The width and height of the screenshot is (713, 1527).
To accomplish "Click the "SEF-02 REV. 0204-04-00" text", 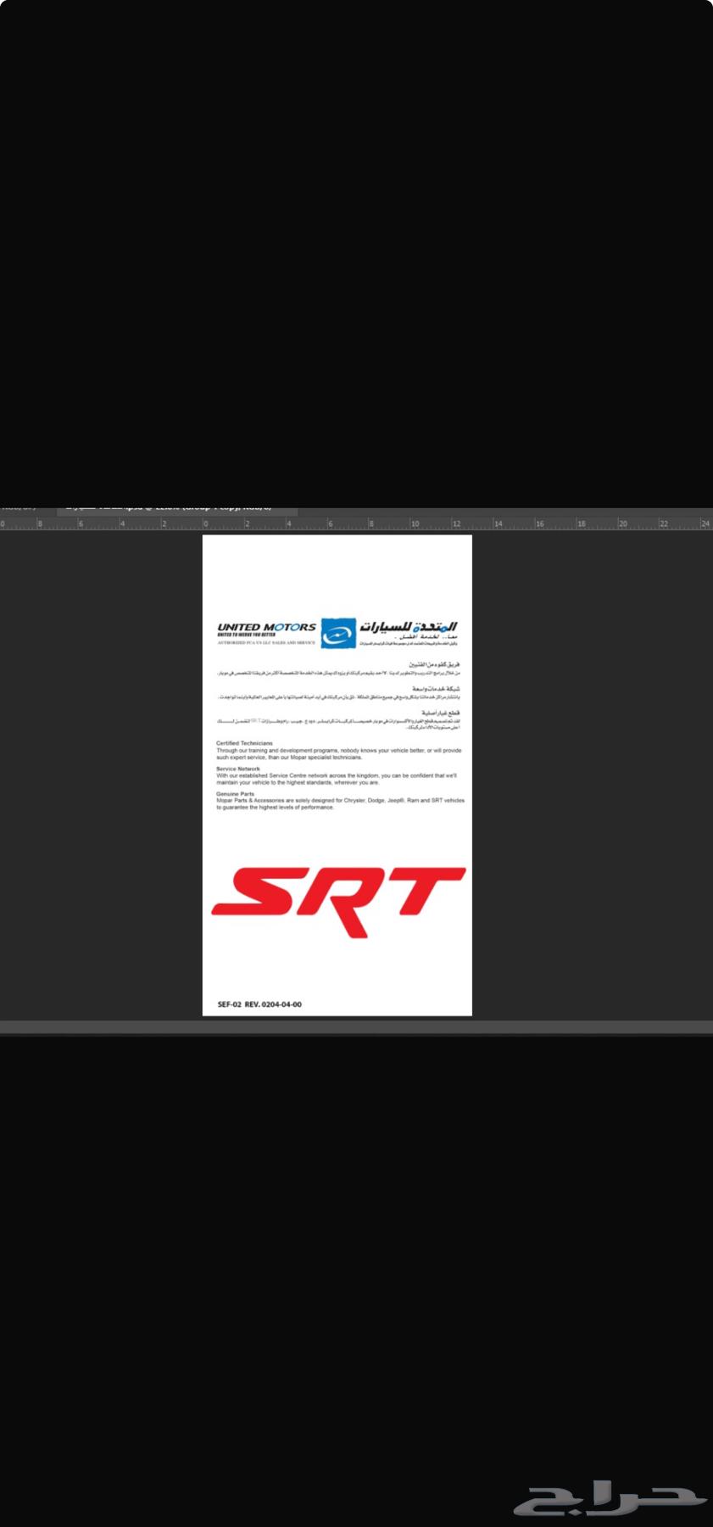I will [259, 1004].
